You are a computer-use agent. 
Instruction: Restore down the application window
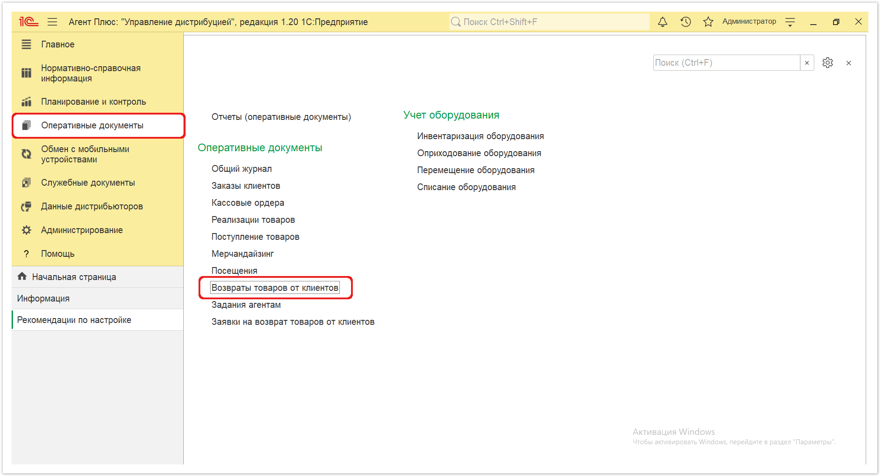pos(836,21)
